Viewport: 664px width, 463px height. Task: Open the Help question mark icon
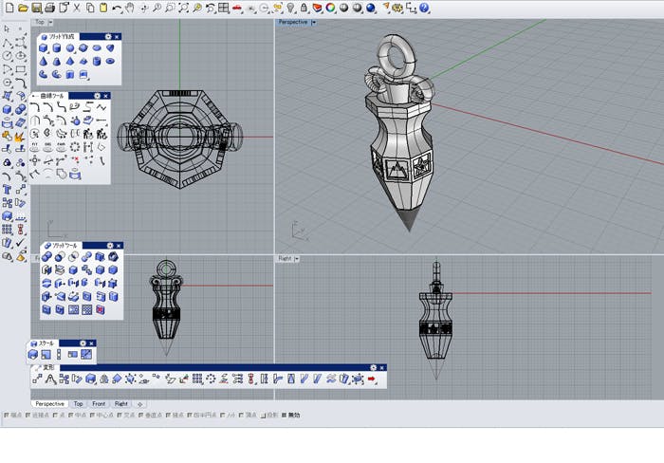[425, 8]
